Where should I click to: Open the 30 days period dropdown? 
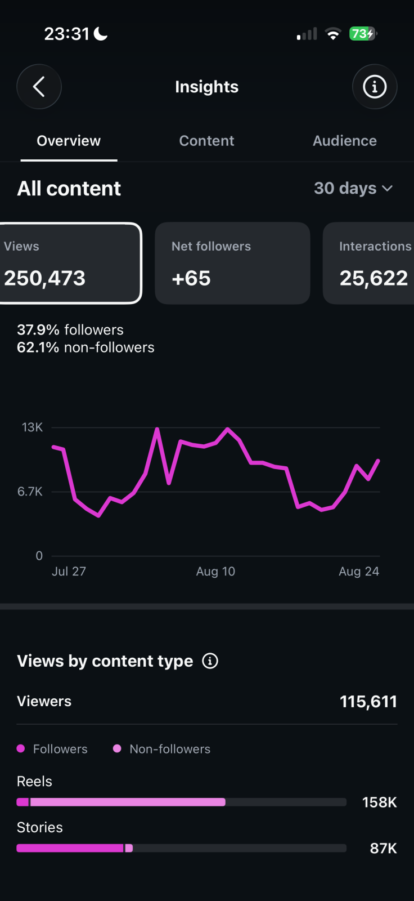click(353, 188)
